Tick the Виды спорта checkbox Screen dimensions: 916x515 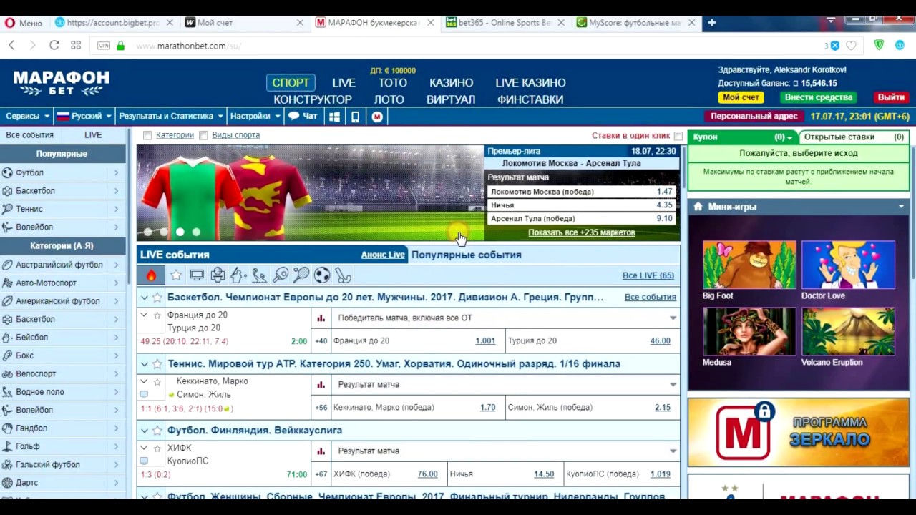(x=203, y=135)
